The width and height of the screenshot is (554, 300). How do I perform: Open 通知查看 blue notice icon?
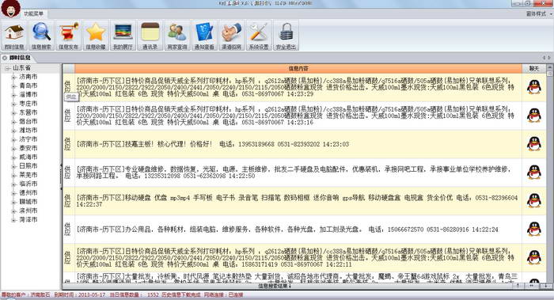tap(204, 36)
